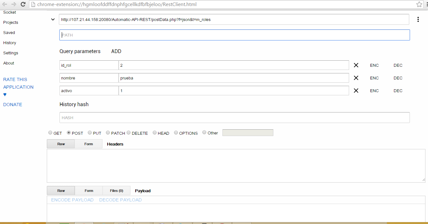Click inside the Headers raw text area

tap(236, 166)
